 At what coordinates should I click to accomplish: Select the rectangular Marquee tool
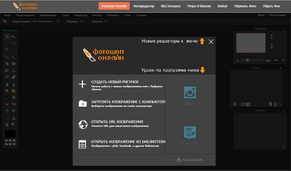point(7,43)
